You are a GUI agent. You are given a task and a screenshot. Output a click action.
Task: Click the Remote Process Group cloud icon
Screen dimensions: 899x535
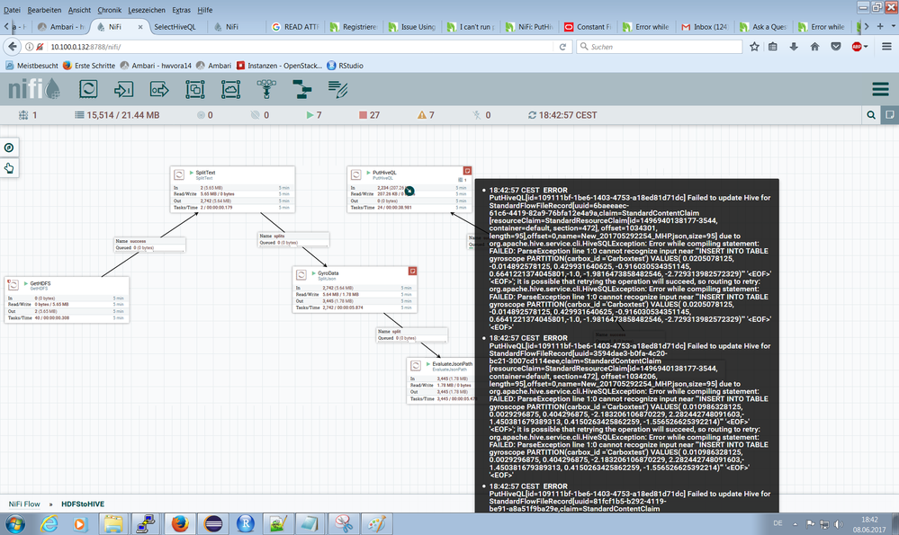pos(230,89)
